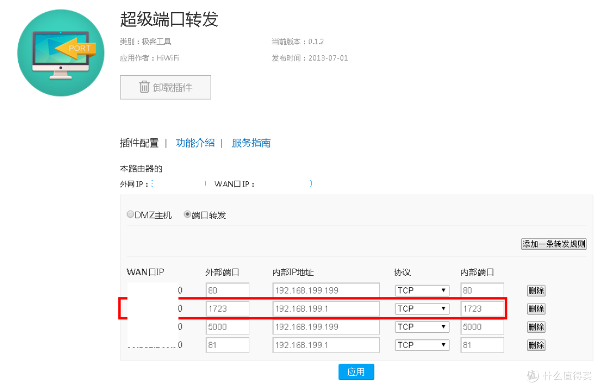The width and height of the screenshot is (597, 388).
Task: Delete the port 80 forwarding rule
Action: [x=536, y=291]
